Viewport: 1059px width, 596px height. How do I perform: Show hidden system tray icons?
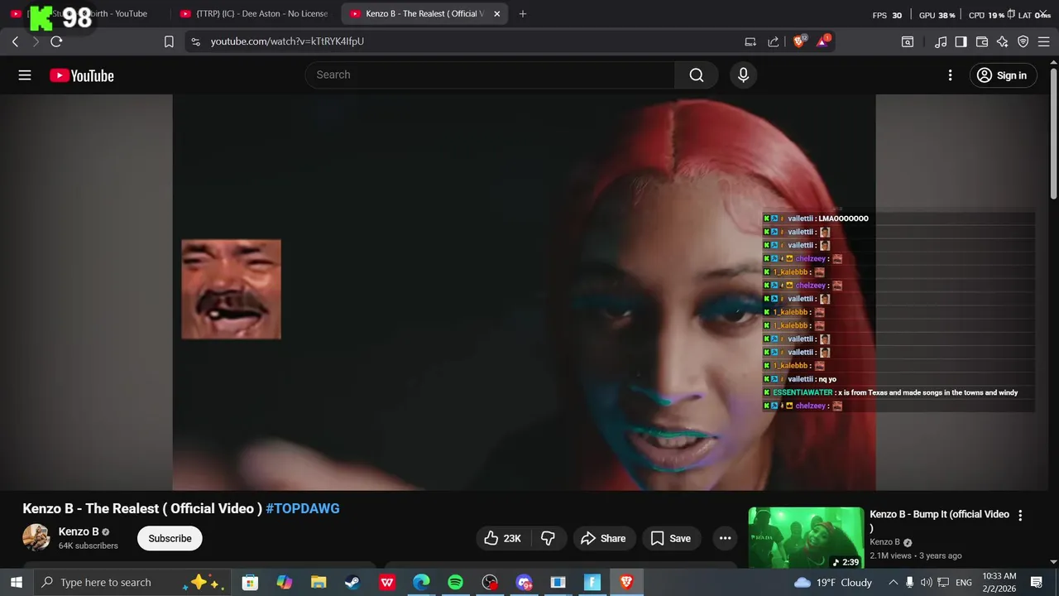pos(893,582)
